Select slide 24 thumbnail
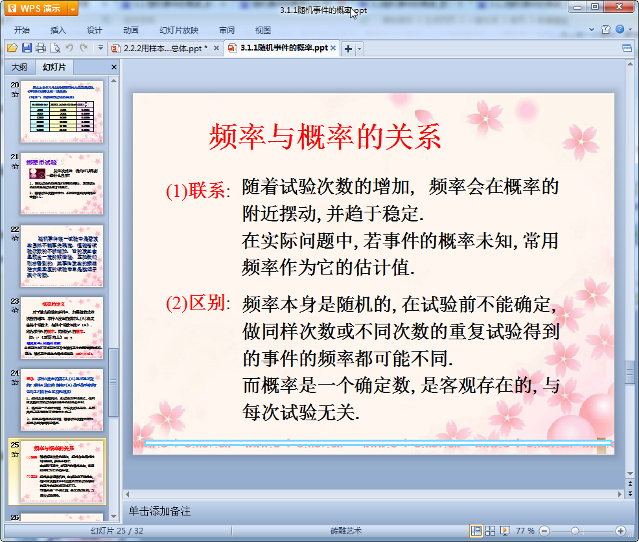This screenshot has width=639, height=542. [x=62, y=400]
